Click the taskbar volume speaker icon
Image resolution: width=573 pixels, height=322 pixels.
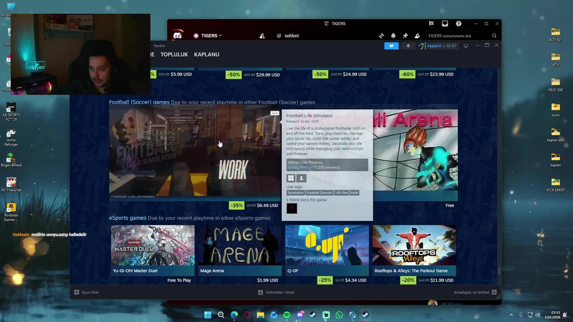click(x=537, y=315)
